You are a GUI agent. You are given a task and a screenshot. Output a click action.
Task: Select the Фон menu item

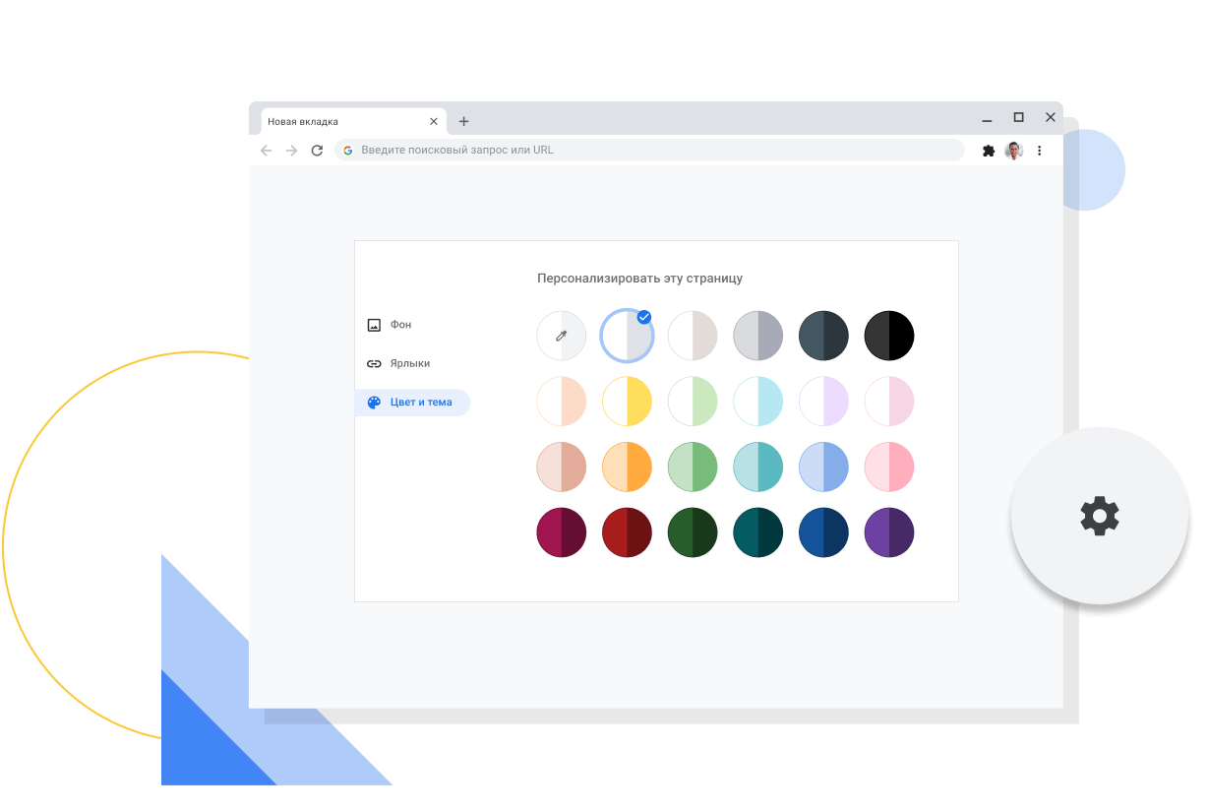(x=400, y=325)
